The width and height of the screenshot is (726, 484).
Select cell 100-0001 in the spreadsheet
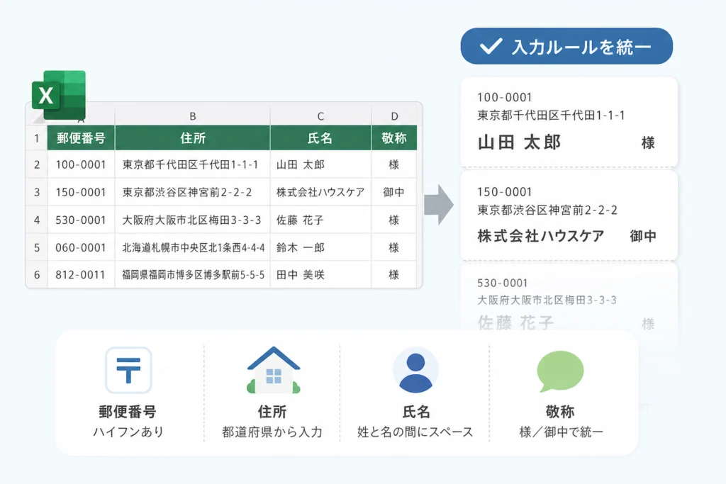pos(81,164)
